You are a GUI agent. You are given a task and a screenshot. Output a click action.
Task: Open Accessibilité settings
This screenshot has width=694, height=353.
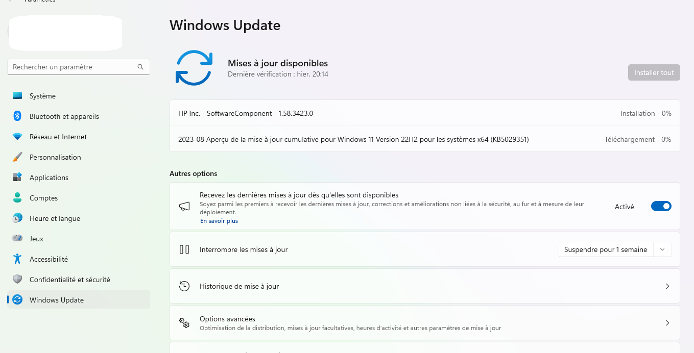(79, 259)
